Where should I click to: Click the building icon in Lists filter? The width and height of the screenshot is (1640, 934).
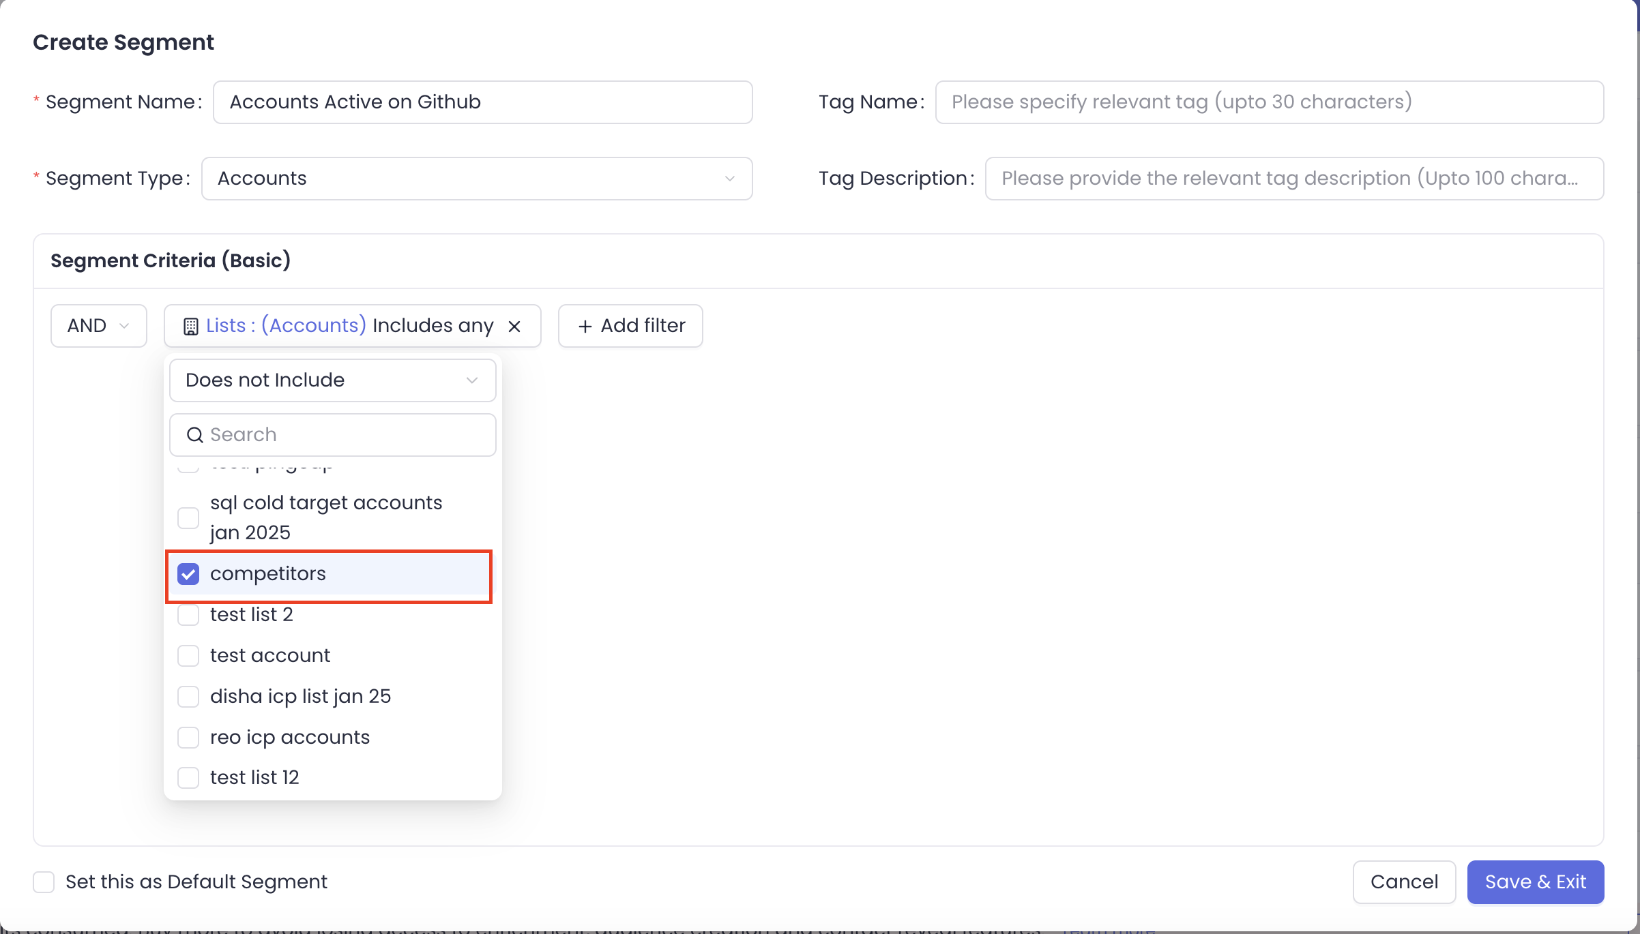click(191, 327)
